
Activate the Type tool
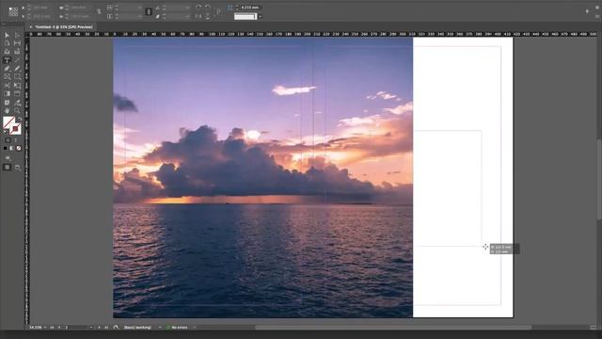[x=7, y=60]
